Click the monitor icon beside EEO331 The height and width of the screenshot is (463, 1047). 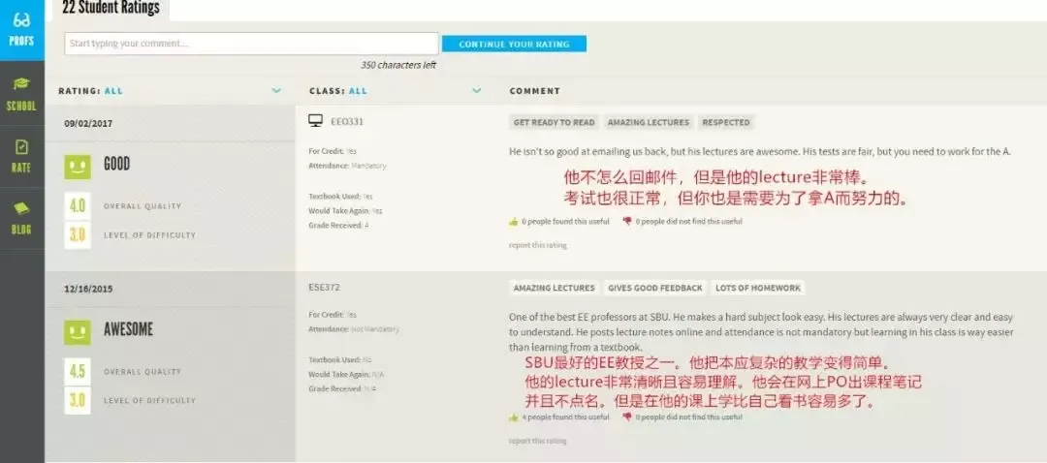315,121
